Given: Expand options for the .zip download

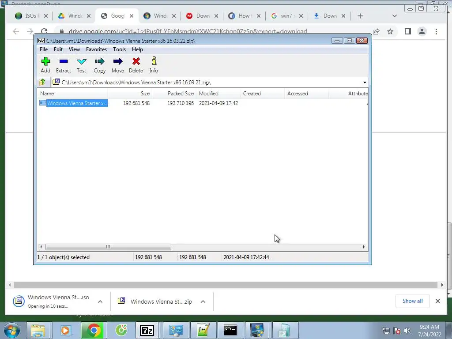Looking at the screenshot, I should pyautogui.click(x=203, y=301).
